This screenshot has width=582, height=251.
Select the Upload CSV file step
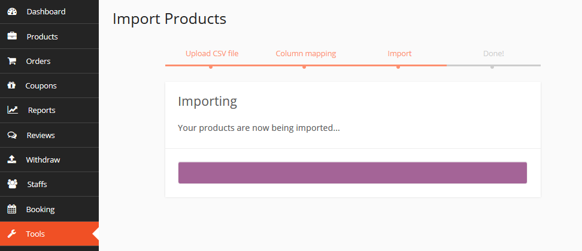(212, 54)
